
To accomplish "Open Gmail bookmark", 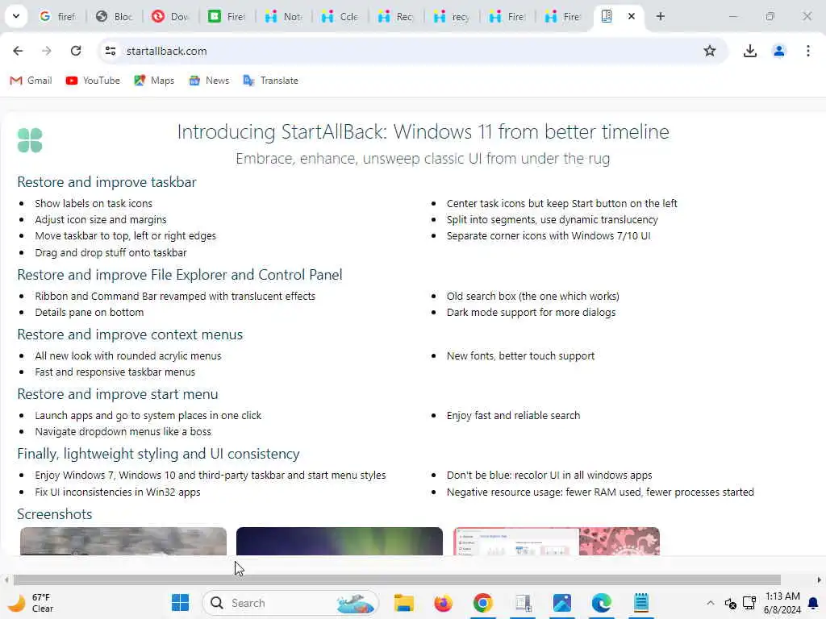I will (x=31, y=81).
